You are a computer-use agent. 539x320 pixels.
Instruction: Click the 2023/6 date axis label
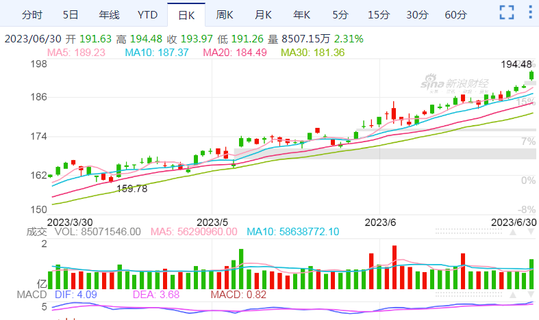(x=380, y=222)
